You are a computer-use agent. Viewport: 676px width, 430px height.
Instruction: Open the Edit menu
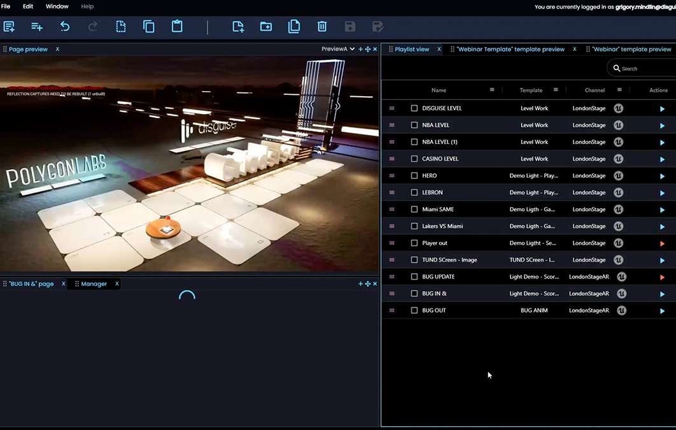click(x=28, y=6)
